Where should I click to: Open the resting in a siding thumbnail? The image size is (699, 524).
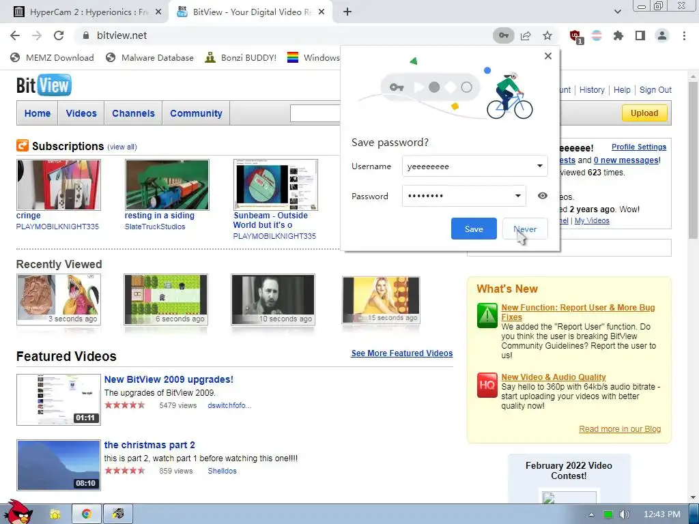tap(167, 185)
